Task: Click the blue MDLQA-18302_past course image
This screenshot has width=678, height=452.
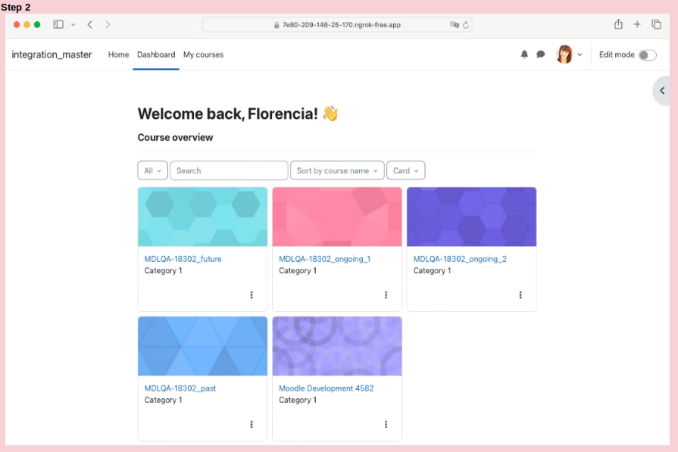Action: [x=203, y=346]
